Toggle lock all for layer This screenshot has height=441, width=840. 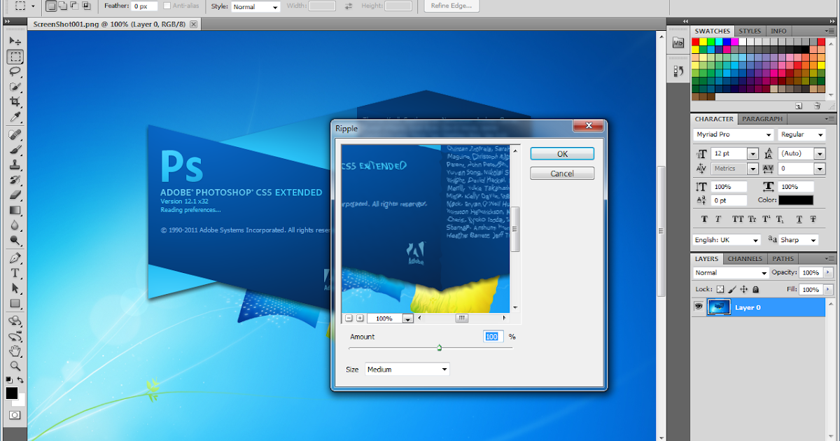[x=757, y=289]
